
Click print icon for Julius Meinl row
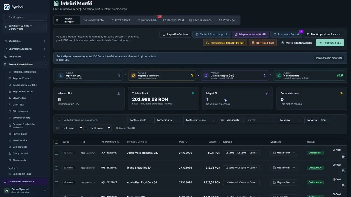click(343, 156)
